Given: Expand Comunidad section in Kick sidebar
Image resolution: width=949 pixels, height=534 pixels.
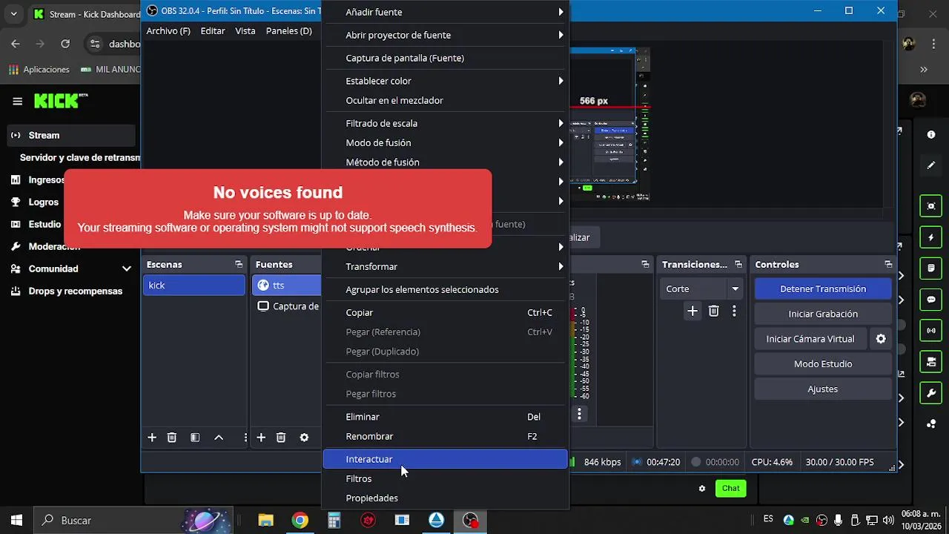Looking at the screenshot, I should pos(127,268).
